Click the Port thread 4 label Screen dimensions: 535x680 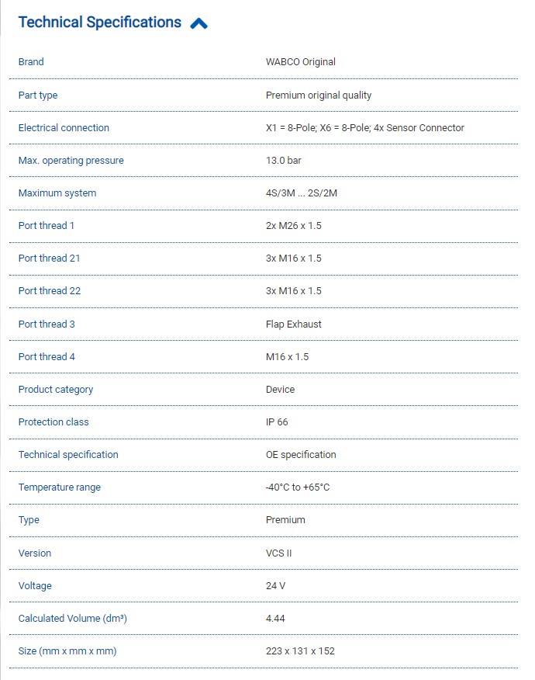pyautogui.click(x=47, y=357)
